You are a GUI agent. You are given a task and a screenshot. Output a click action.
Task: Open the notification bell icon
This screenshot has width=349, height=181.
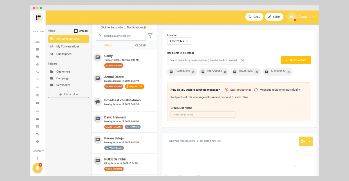(x=37, y=168)
